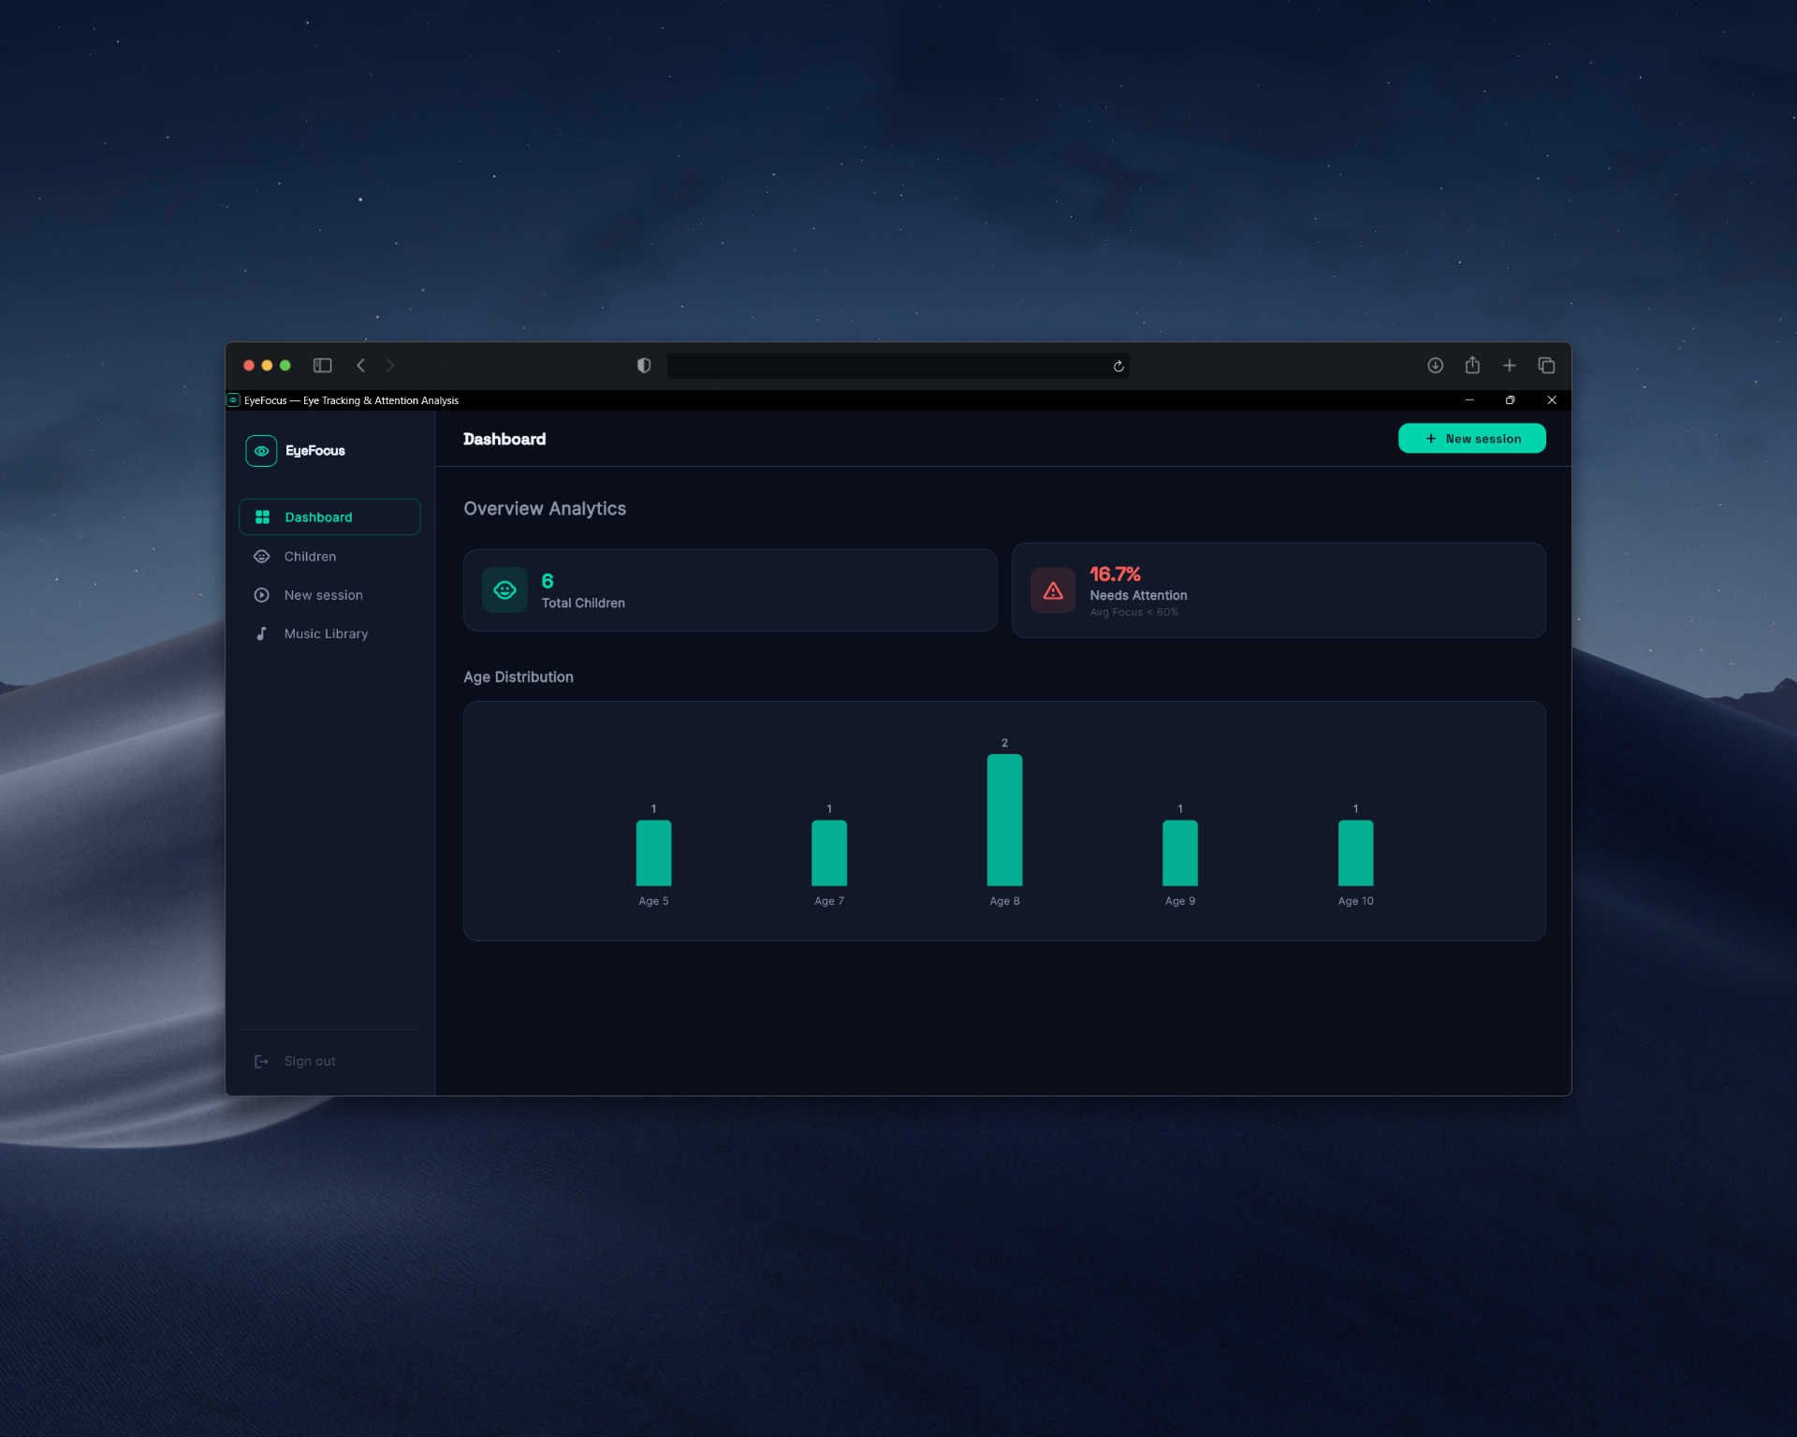Click the Children face icon in sidebar
The image size is (1797, 1437).
[x=262, y=556]
